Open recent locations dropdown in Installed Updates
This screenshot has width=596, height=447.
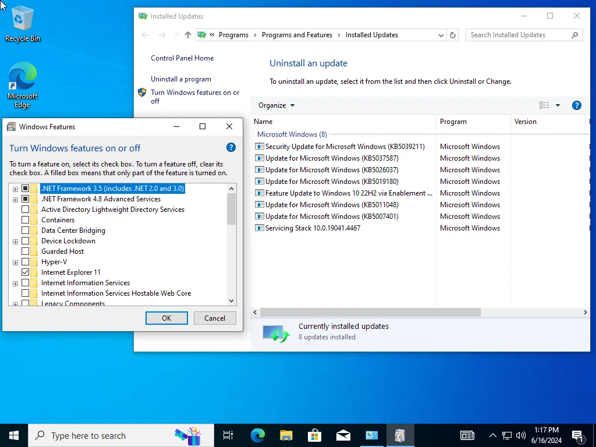[x=176, y=35]
